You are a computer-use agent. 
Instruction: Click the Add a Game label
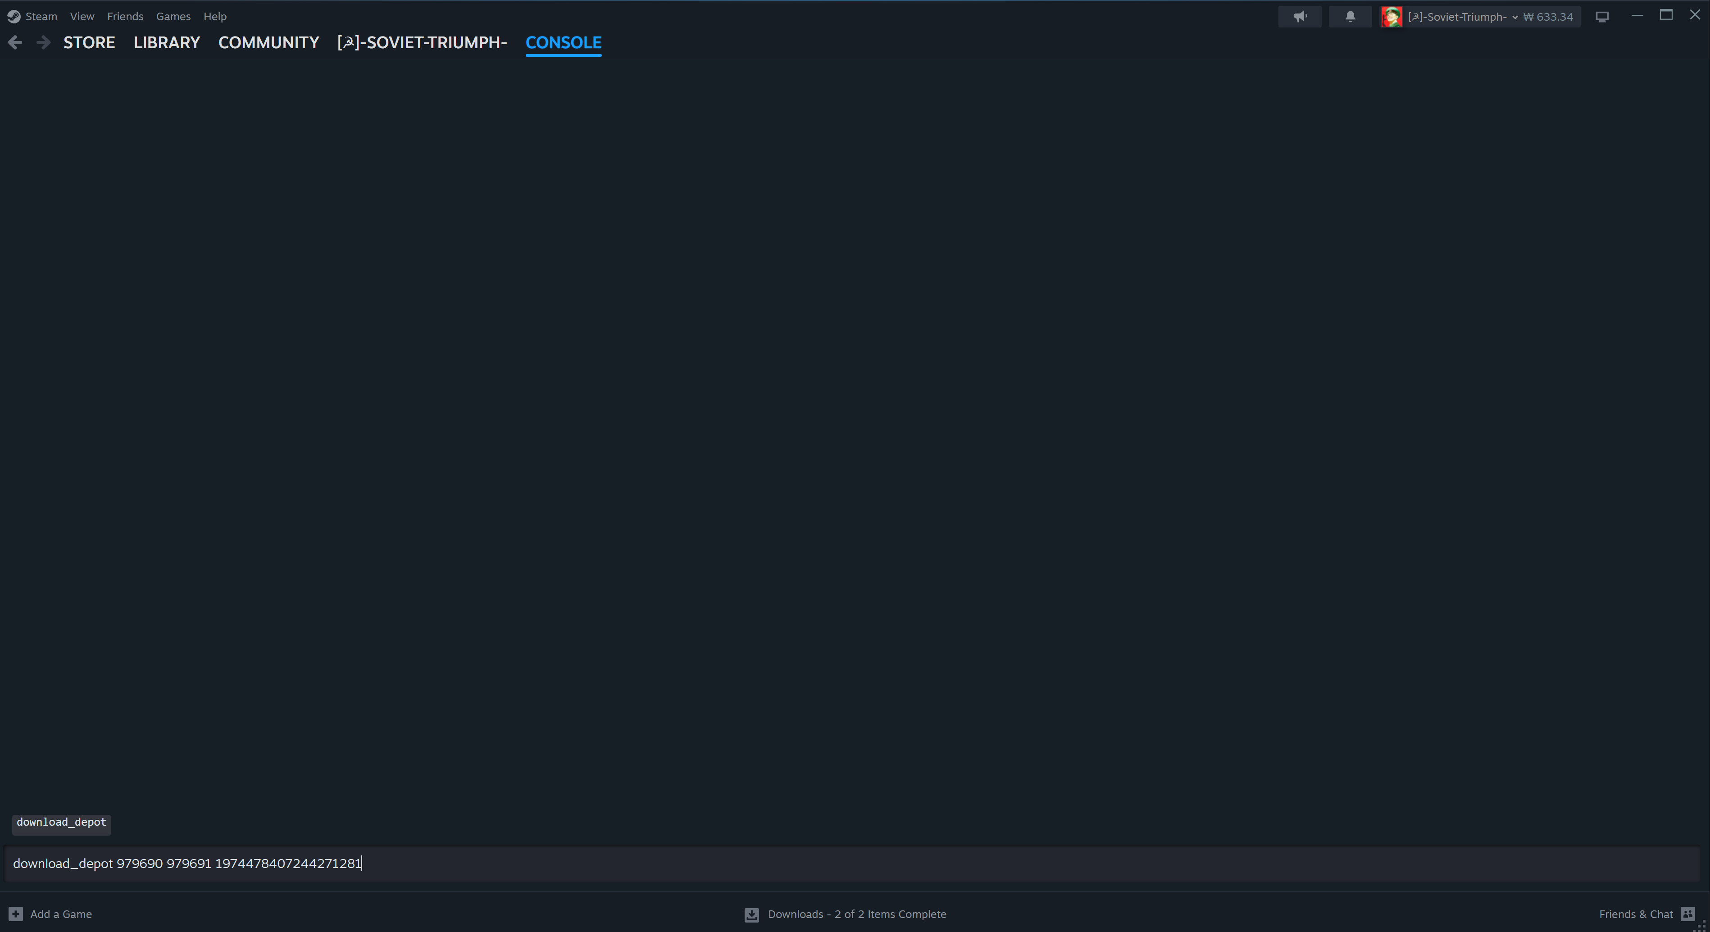click(61, 914)
